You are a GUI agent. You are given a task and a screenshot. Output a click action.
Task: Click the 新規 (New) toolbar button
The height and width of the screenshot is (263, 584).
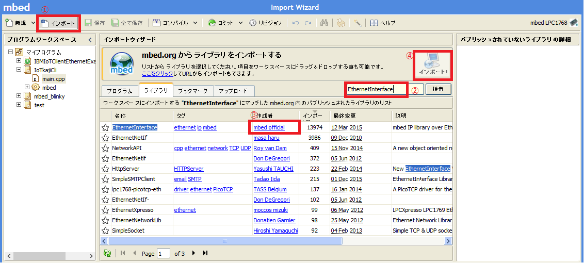click(15, 23)
